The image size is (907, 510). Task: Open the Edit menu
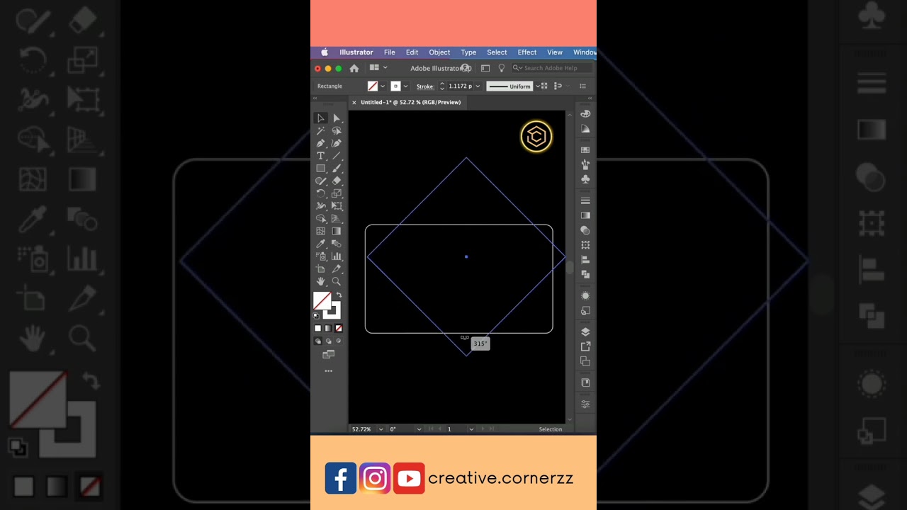pyautogui.click(x=412, y=52)
